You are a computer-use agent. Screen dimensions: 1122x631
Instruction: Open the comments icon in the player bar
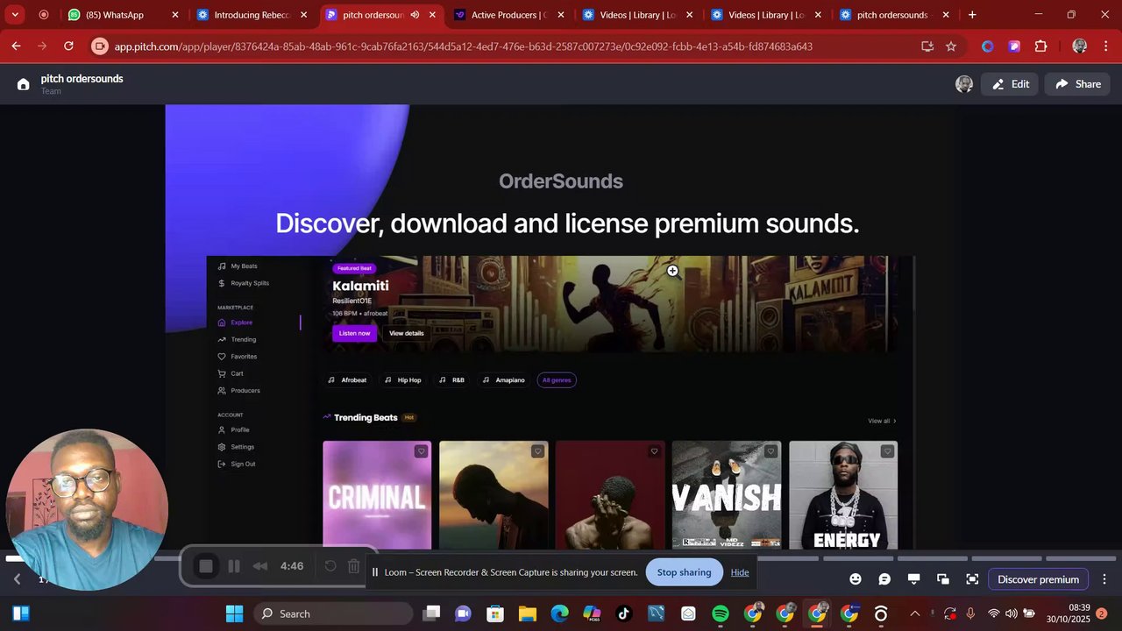pyautogui.click(x=884, y=579)
